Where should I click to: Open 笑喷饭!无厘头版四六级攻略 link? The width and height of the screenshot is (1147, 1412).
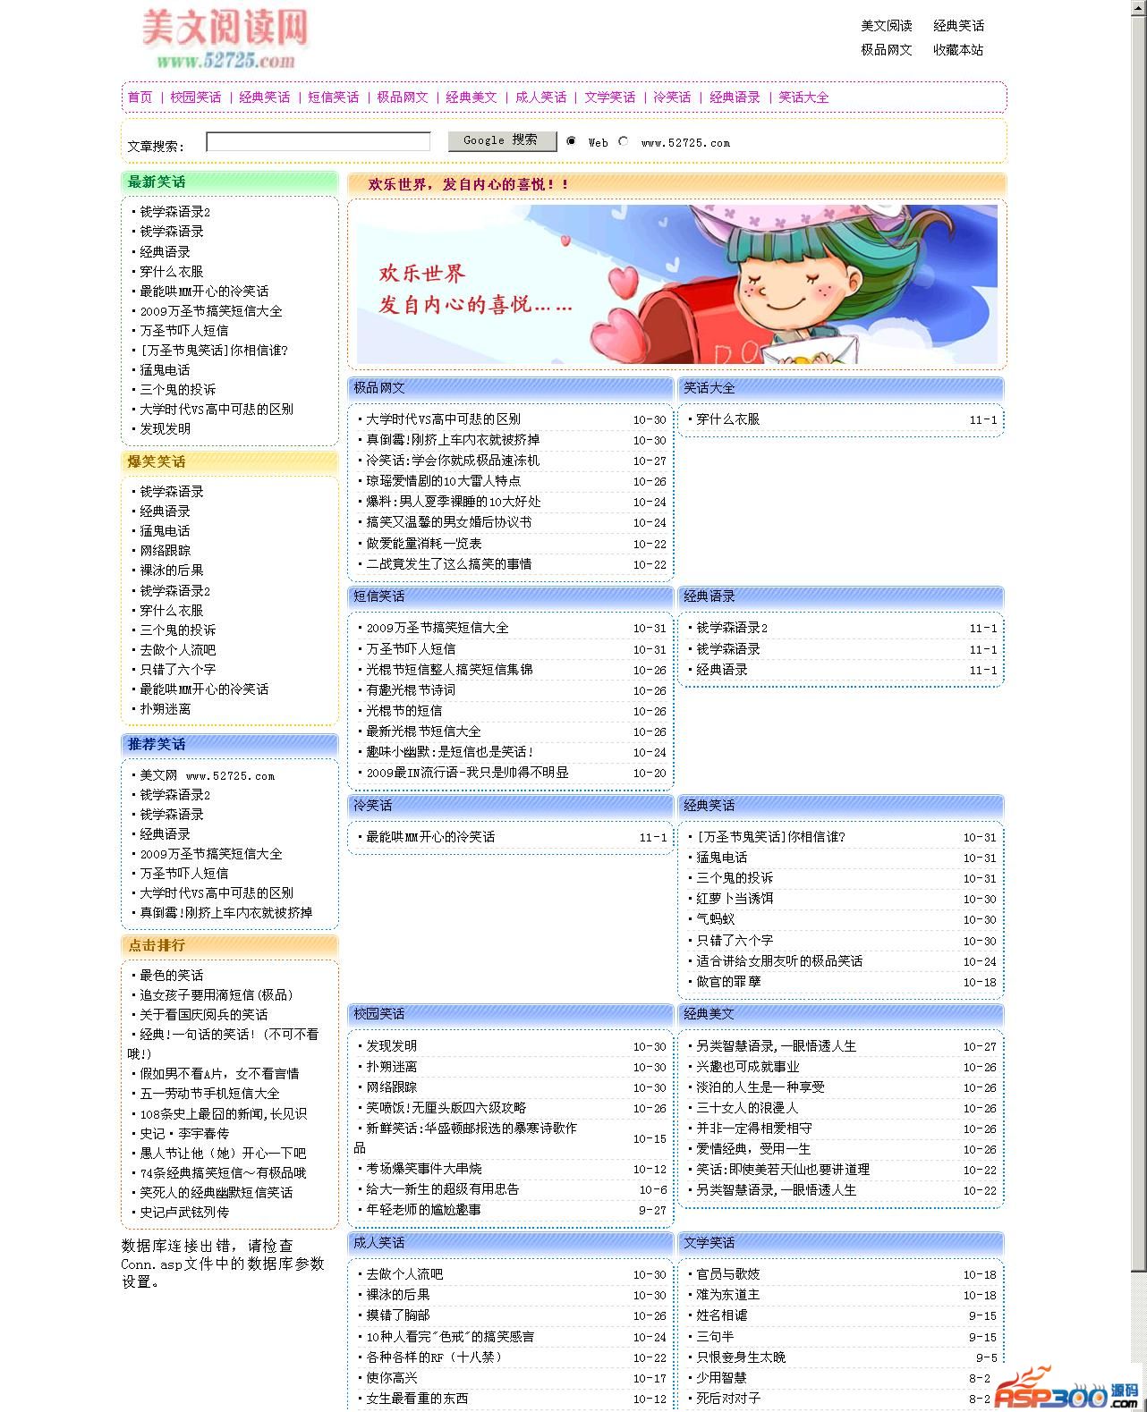point(446,1108)
